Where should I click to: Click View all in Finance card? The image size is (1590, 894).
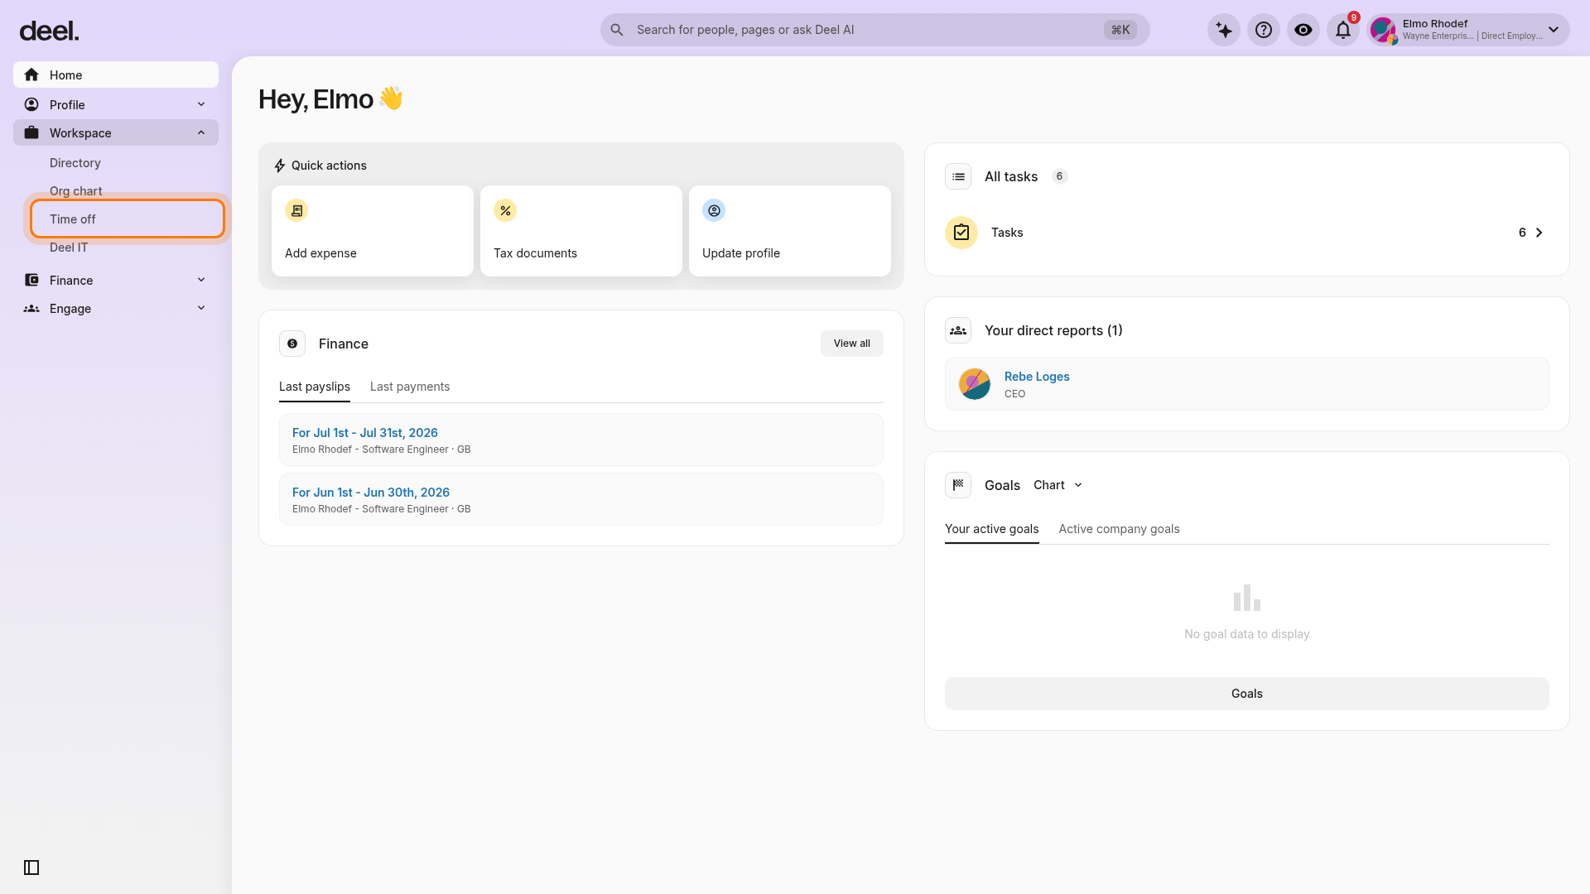click(x=852, y=344)
